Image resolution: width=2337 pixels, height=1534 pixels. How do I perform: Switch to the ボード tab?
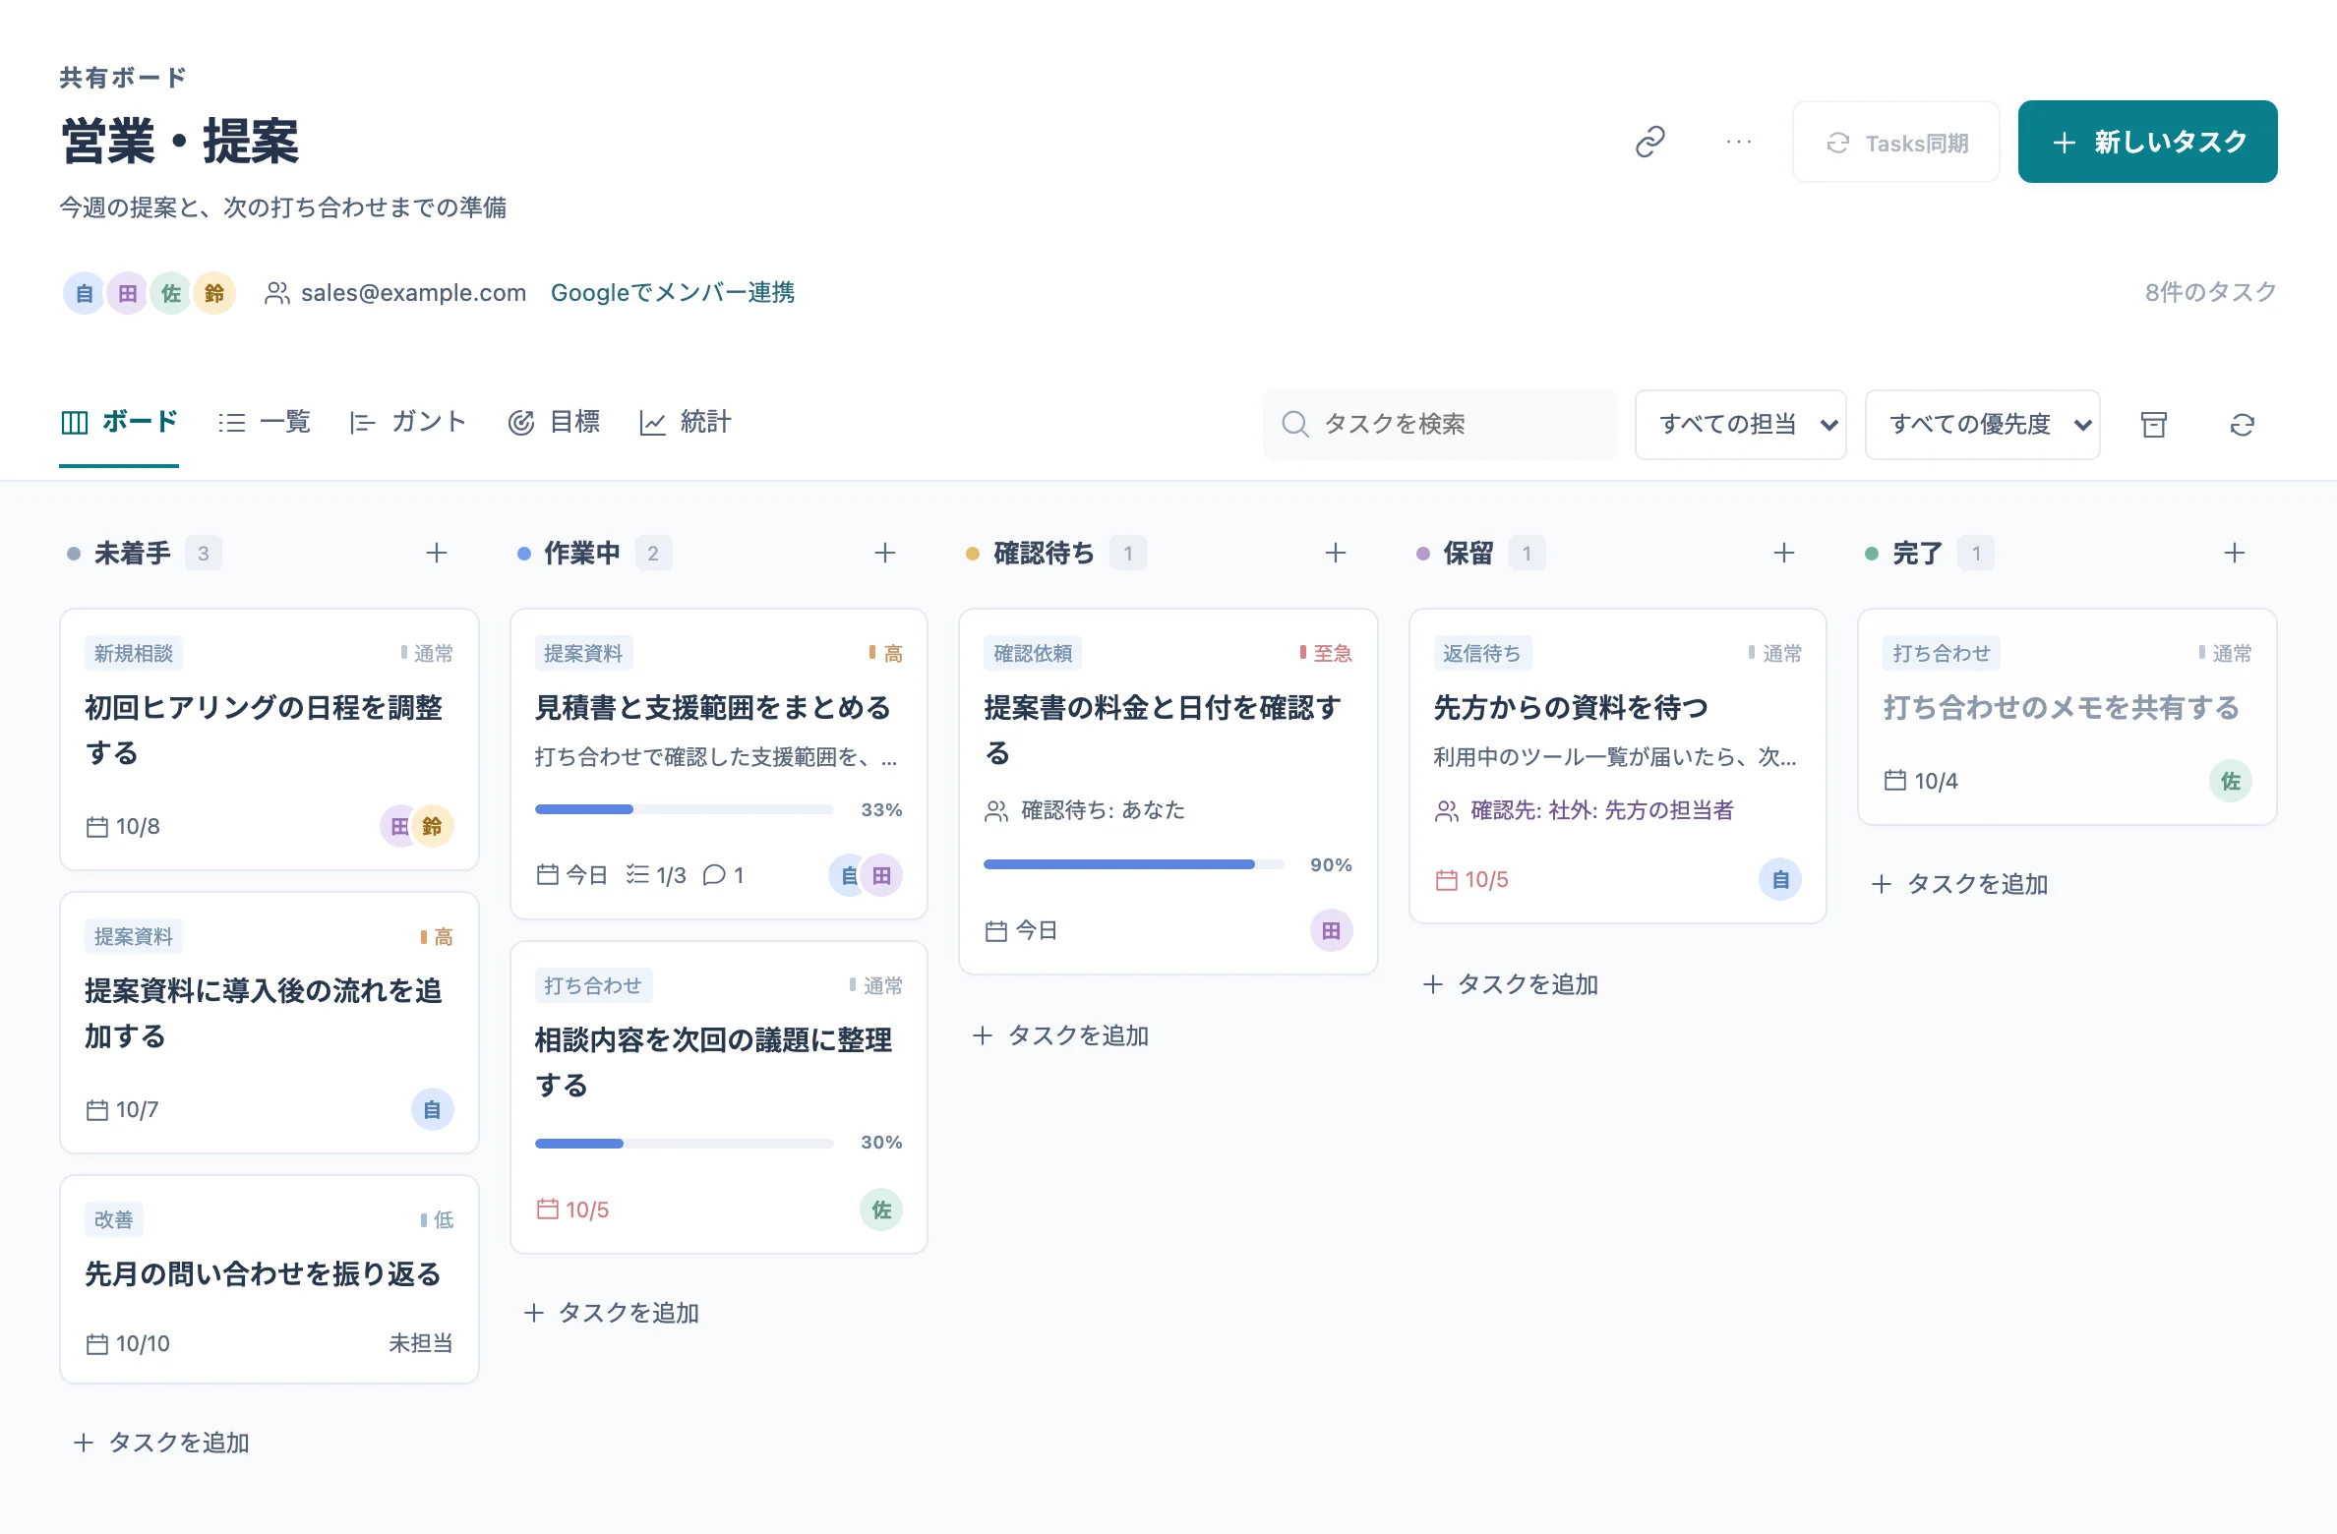tap(119, 423)
